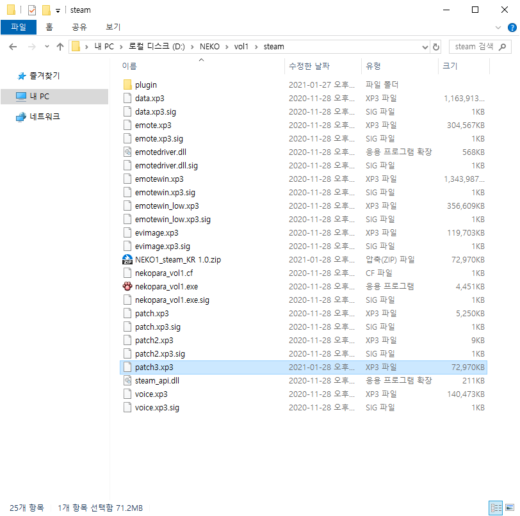
Task: Select the patch3.xp3 file icon
Action: [x=127, y=367]
